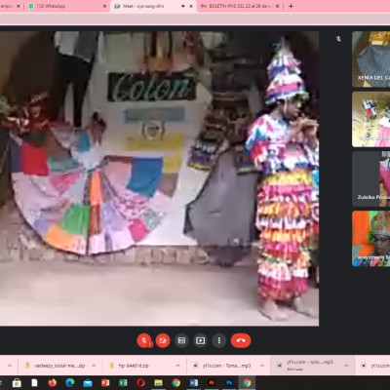Screen dimensions: 390x390
Task: Switch to the WhatsApp tab
Action: (x=67, y=6)
